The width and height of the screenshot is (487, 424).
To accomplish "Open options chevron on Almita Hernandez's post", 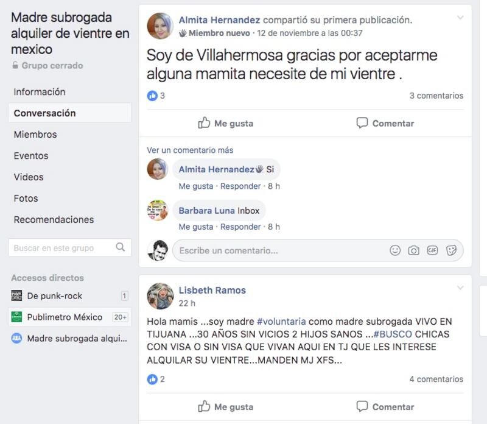I will 460,18.
